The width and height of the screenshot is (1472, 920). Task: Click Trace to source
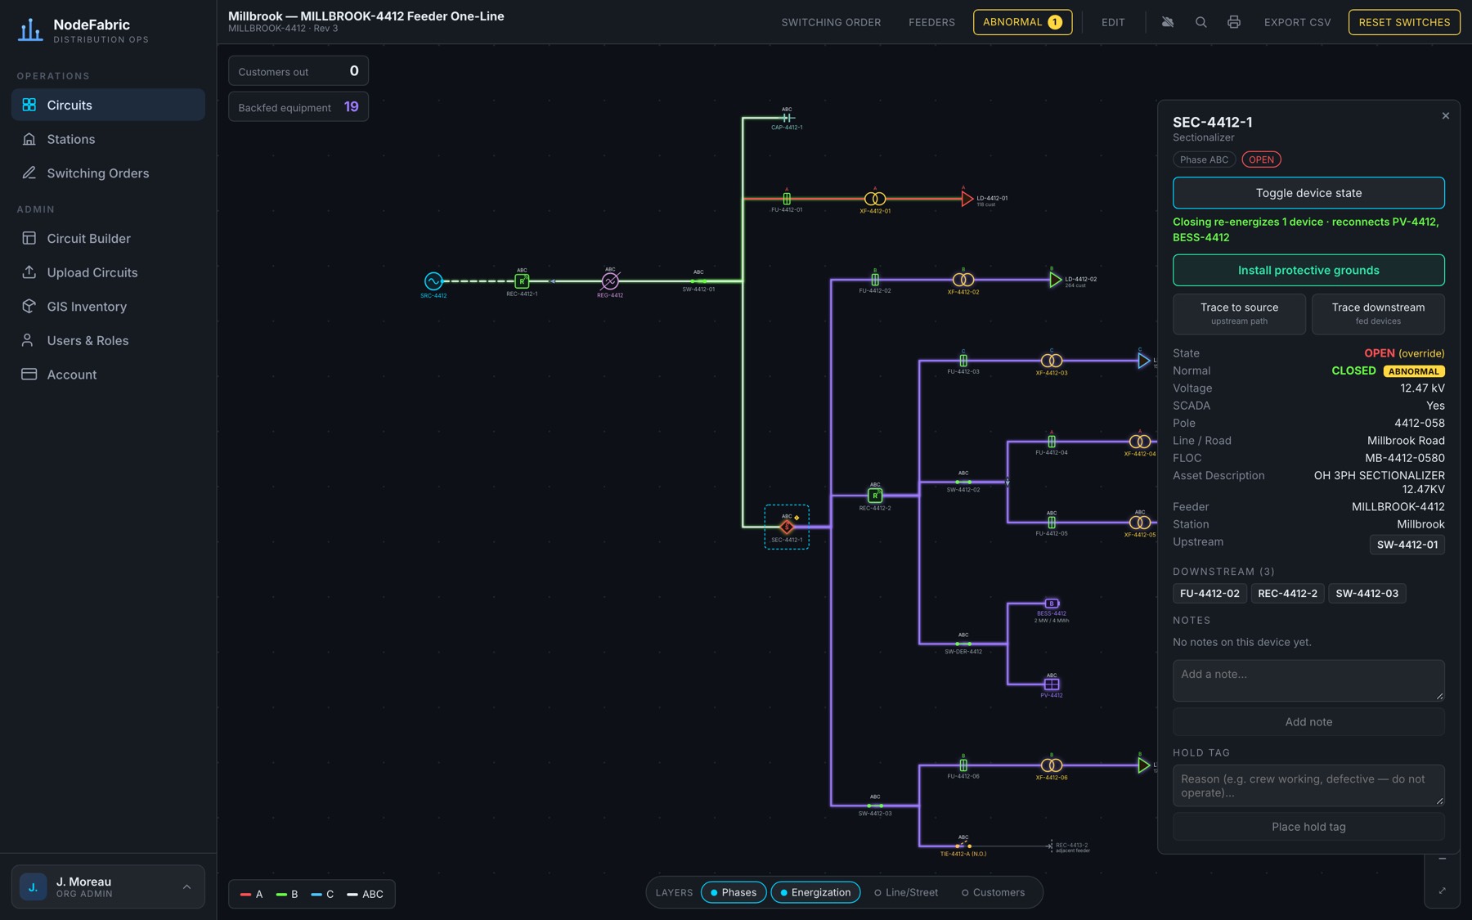coord(1239,313)
